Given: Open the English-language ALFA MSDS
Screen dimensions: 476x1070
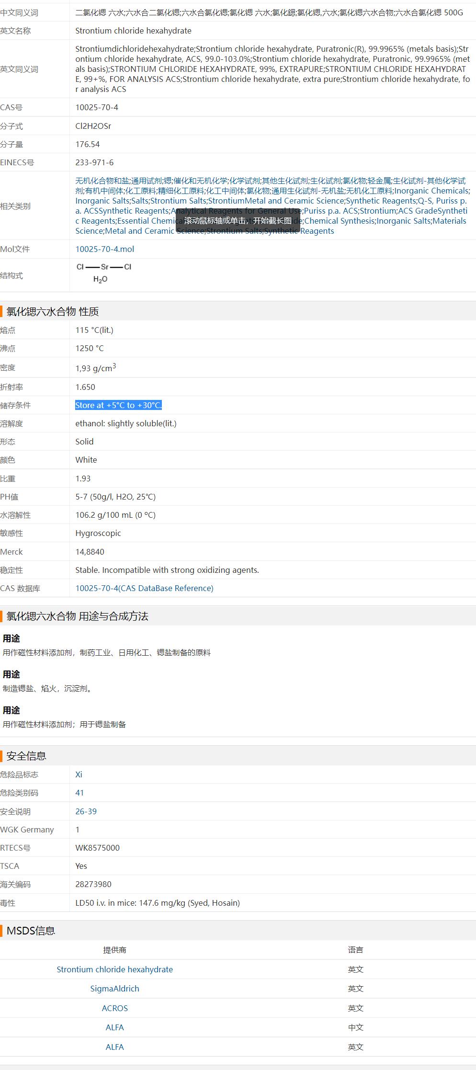Looking at the screenshot, I should click(114, 1047).
